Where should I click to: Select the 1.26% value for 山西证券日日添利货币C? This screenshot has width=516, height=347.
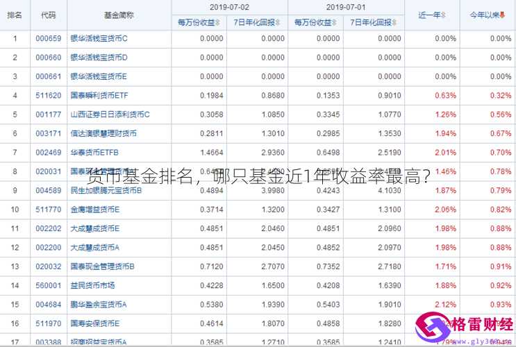coord(445,115)
